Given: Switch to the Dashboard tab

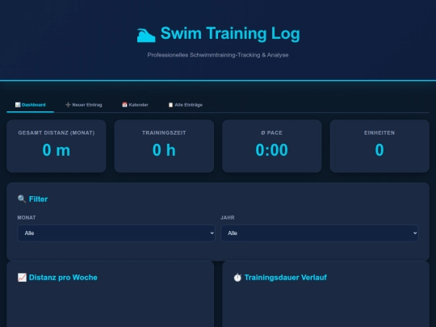Looking at the screenshot, I should point(30,105).
